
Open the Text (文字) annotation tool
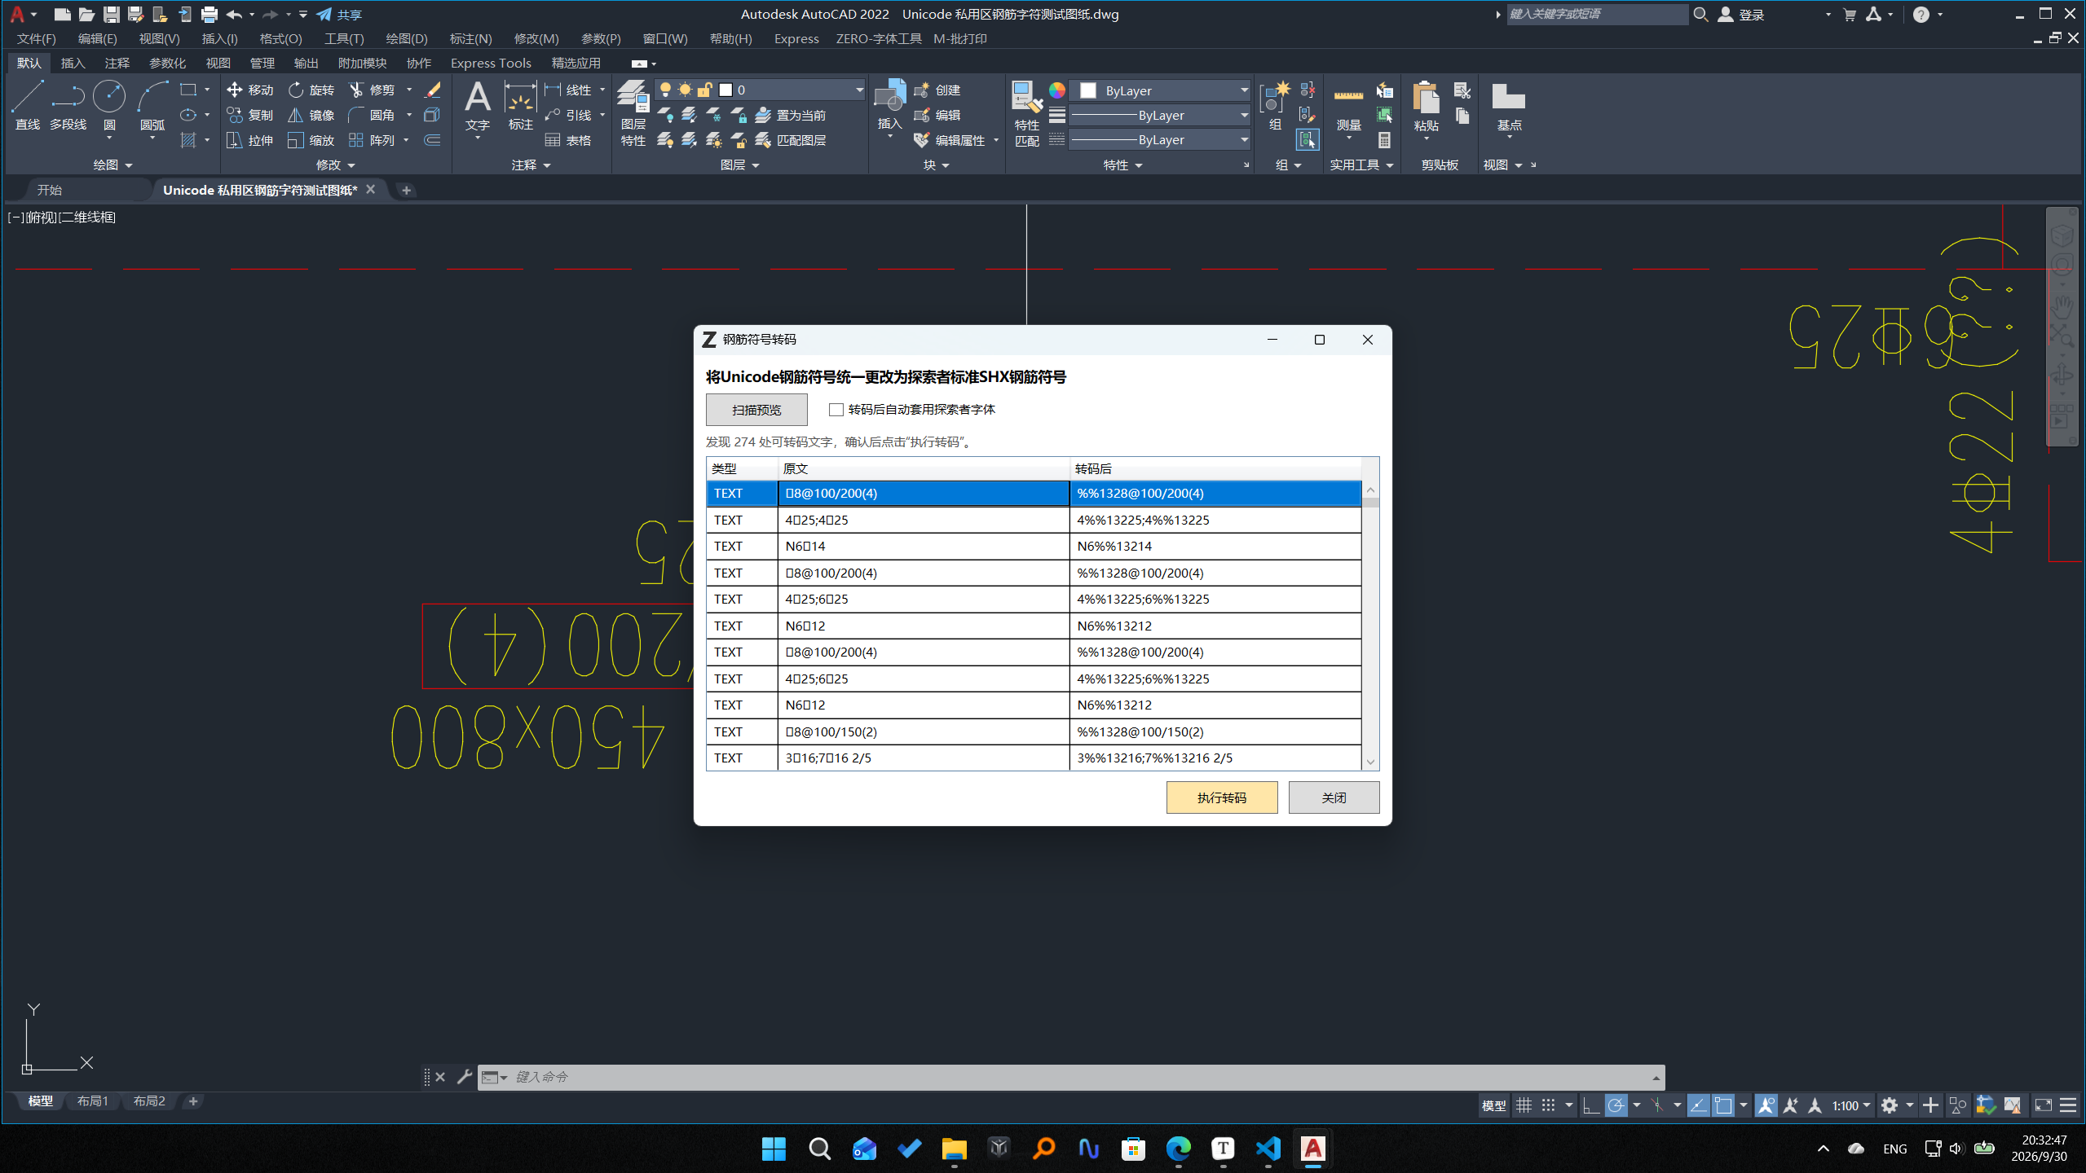[x=478, y=106]
